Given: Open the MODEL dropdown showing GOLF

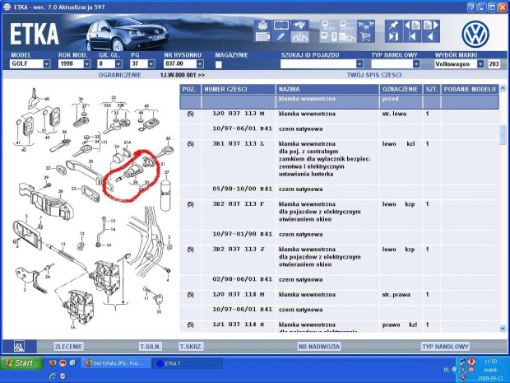Looking at the screenshot, I should tap(47, 64).
